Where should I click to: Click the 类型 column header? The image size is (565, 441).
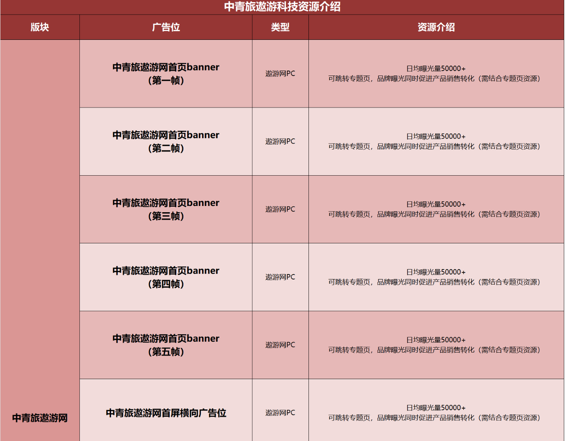pos(280,27)
